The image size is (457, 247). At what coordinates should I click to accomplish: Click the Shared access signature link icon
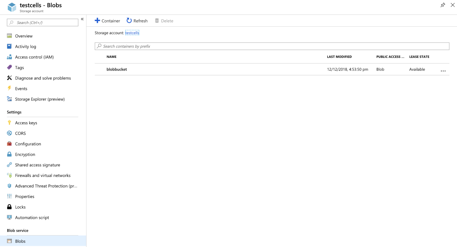pyautogui.click(x=10, y=165)
